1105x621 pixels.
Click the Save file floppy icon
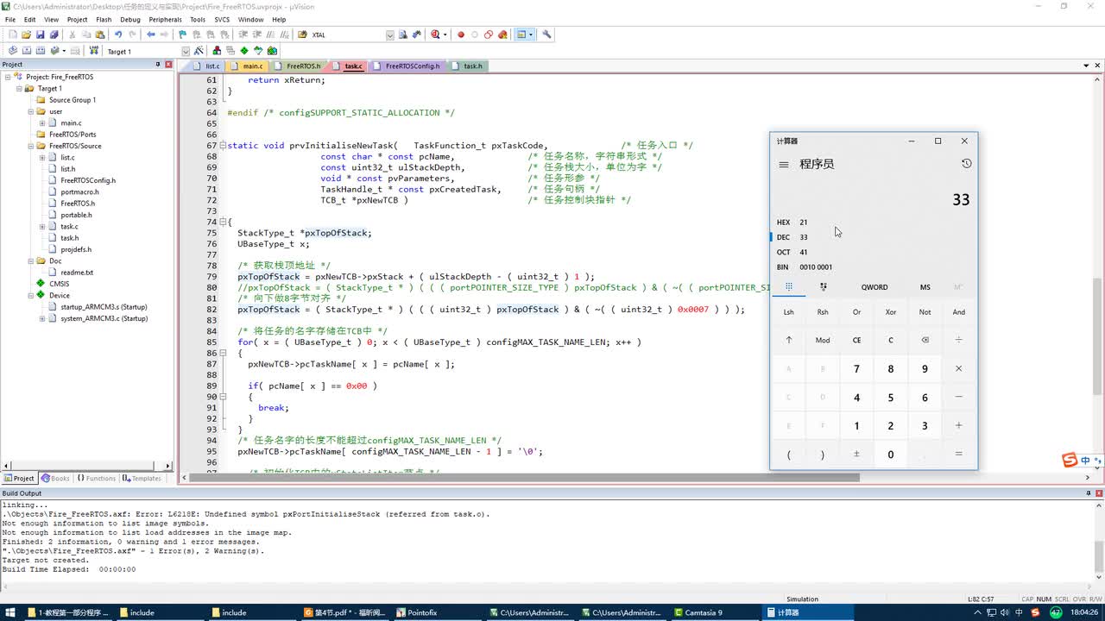[x=40, y=34]
